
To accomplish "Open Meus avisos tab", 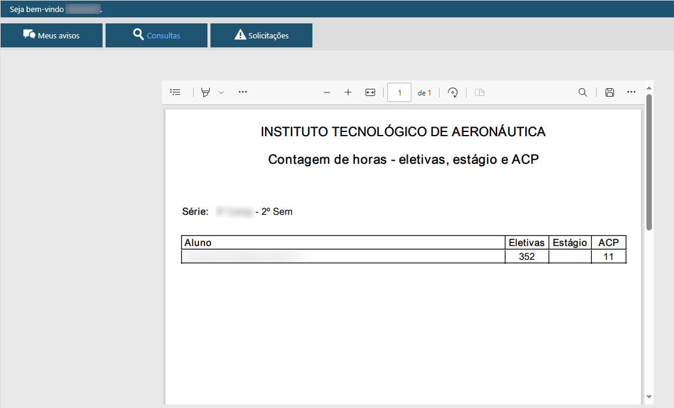I will point(52,35).
